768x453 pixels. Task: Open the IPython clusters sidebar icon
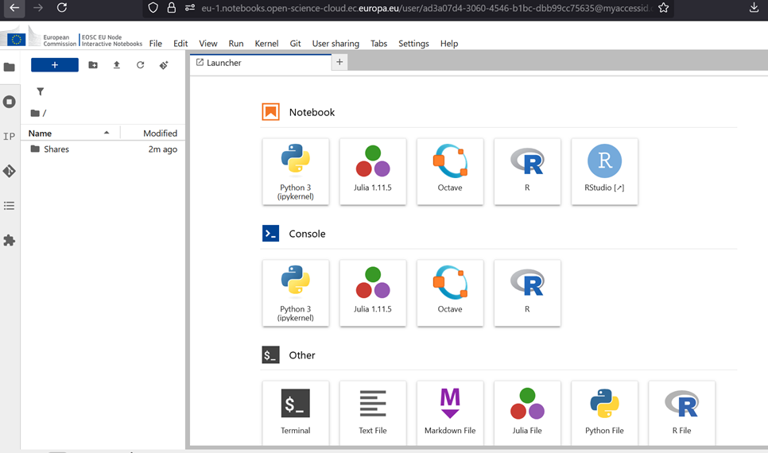pyautogui.click(x=10, y=137)
